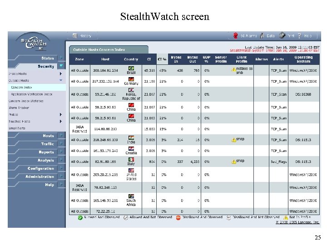Click the Italy flag icon
The width and height of the screenshot is (327, 245).
(x=131, y=159)
